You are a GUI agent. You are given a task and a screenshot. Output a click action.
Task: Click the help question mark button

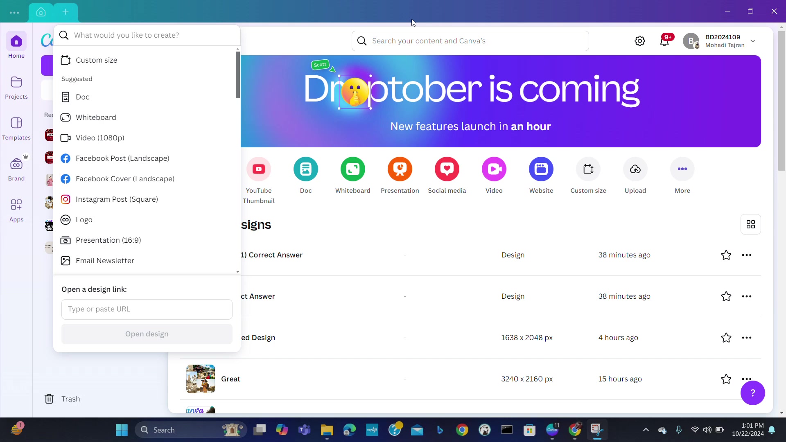752,393
